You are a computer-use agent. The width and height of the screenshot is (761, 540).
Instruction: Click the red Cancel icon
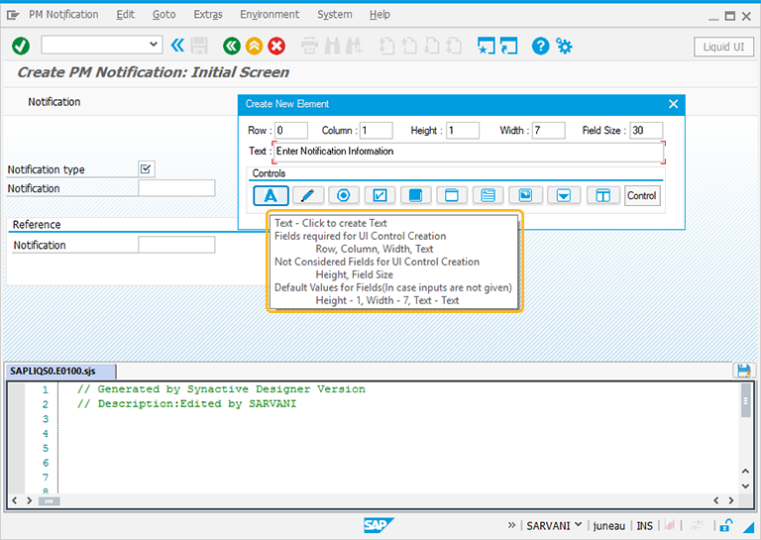276,47
